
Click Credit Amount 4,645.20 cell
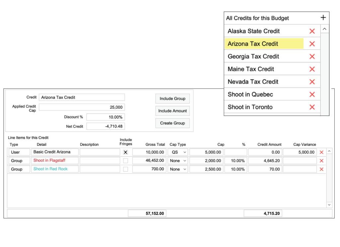(x=265, y=161)
